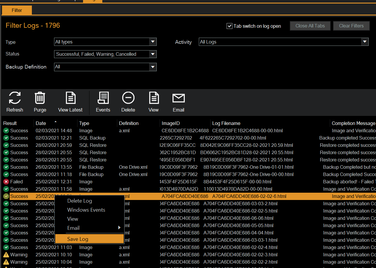Switch to the Filter tab
The image size is (376, 268).
coord(16,10)
